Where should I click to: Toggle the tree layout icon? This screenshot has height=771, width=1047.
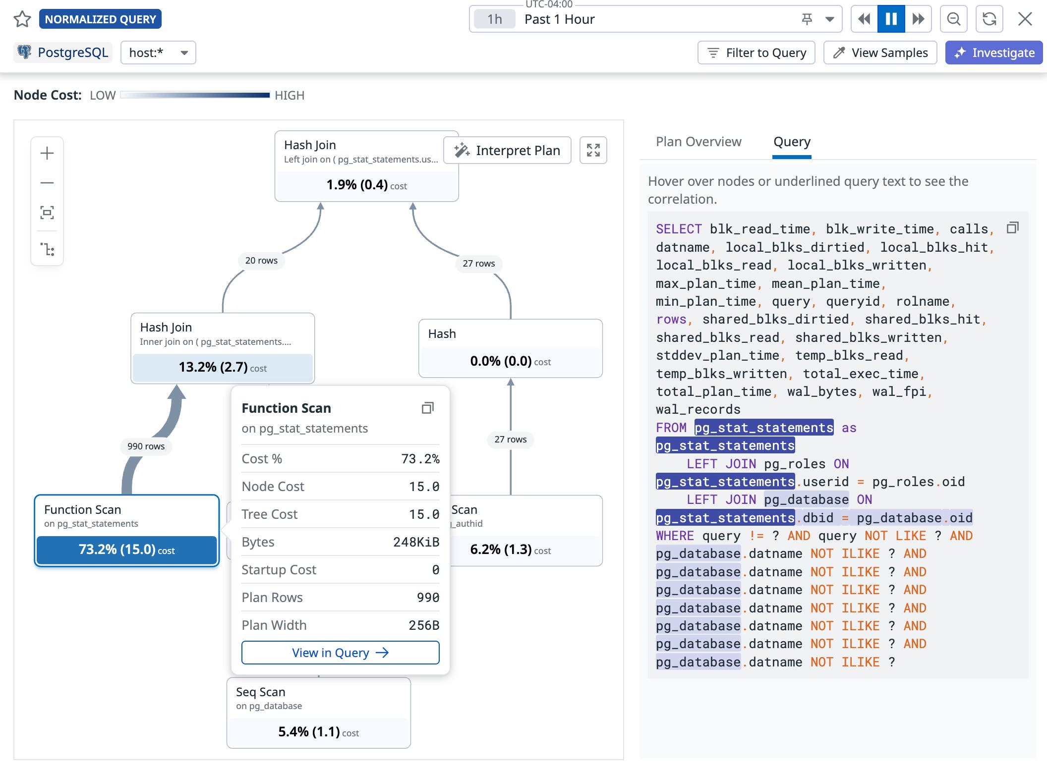coord(47,249)
